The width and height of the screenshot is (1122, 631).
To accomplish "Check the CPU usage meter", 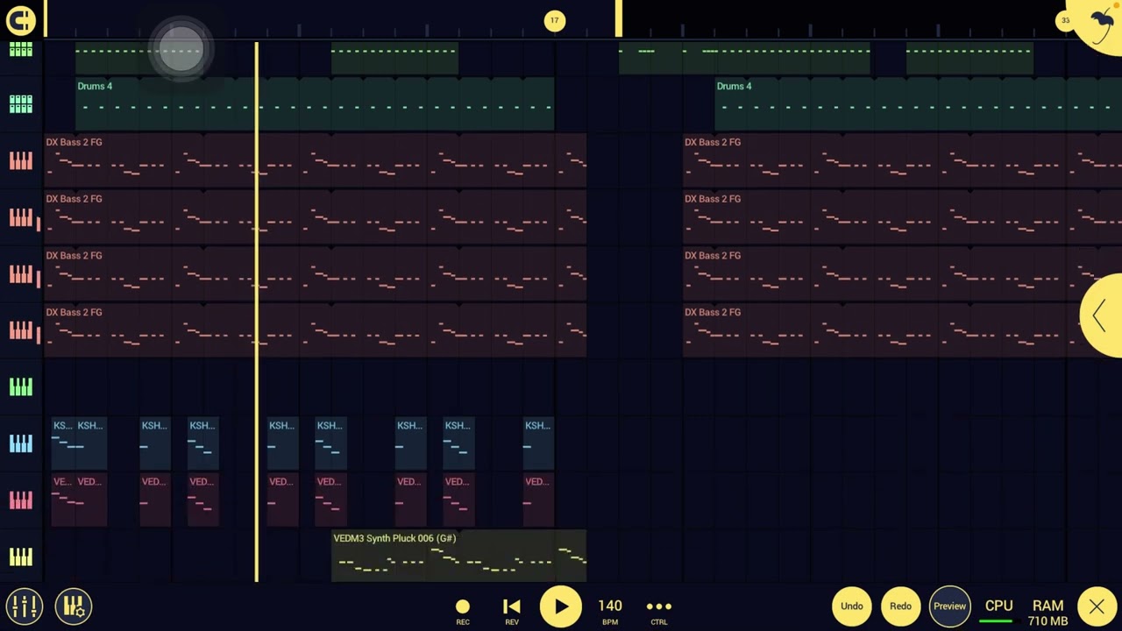I will click(998, 611).
